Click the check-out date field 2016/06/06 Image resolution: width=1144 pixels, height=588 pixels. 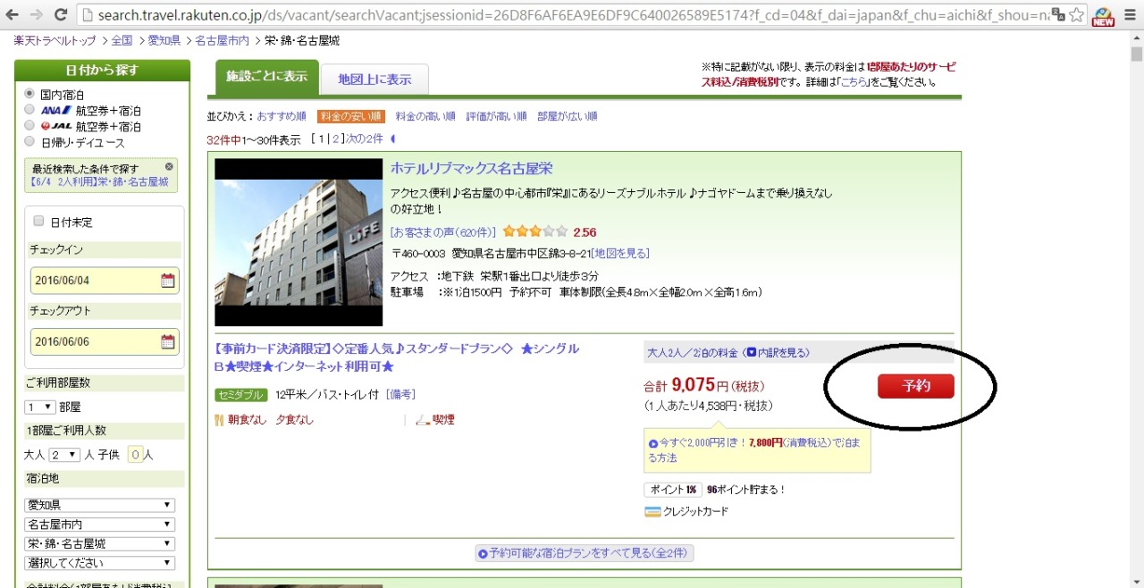(x=105, y=341)
